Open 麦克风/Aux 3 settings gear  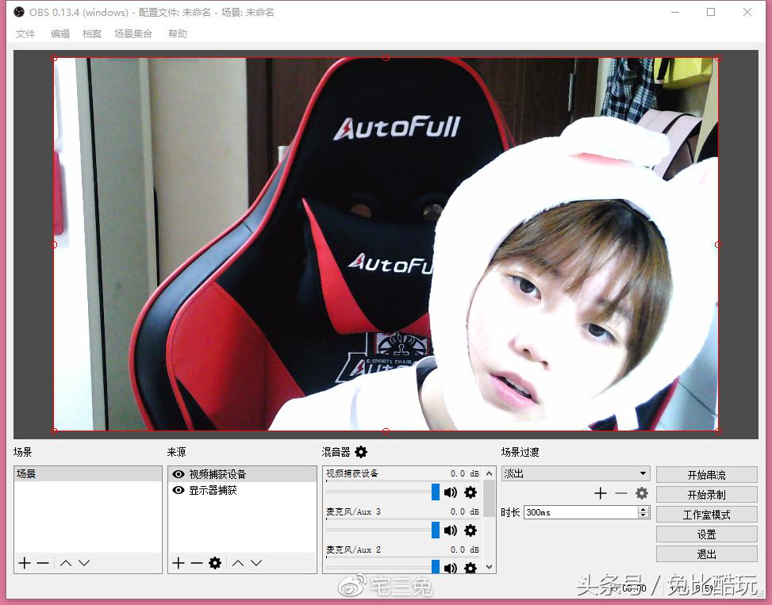(470, 530)
